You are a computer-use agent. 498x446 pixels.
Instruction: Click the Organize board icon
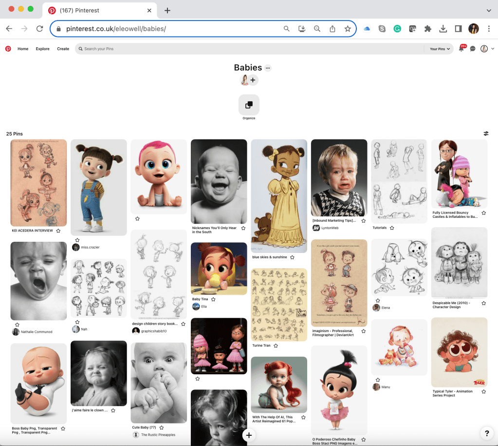pos(249,105)
